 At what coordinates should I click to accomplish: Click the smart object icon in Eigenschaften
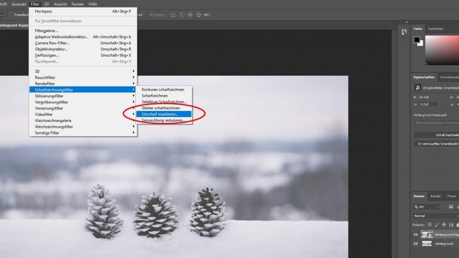click(x=417, y=88)
